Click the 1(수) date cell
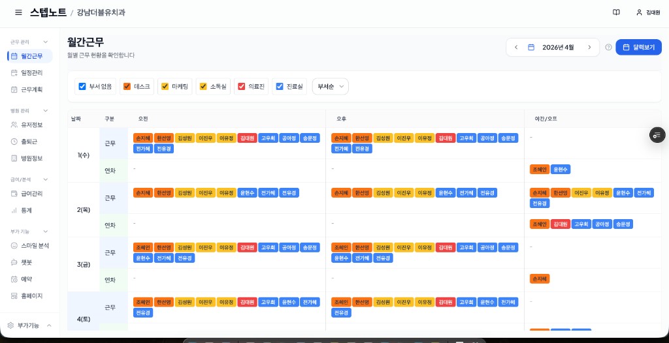Viewport: 669px width, 343px height. point(84,155)
